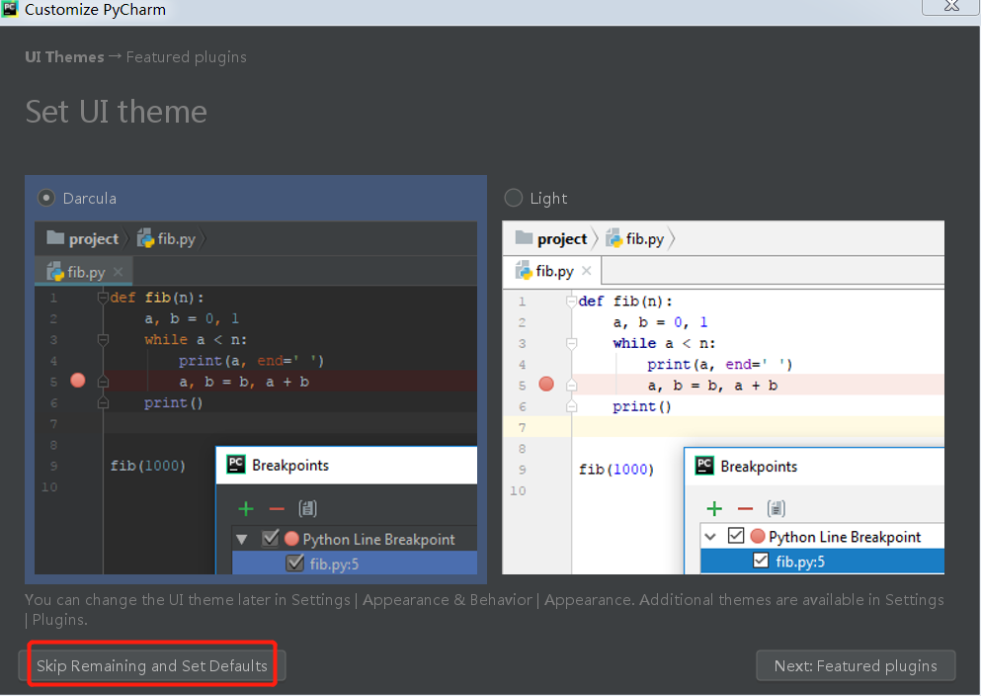This screenshot has height=696, width=981.
Task: Toggle Python Line Breakpoint checkbox, Light preview
Action: click(x=736, y=536)
